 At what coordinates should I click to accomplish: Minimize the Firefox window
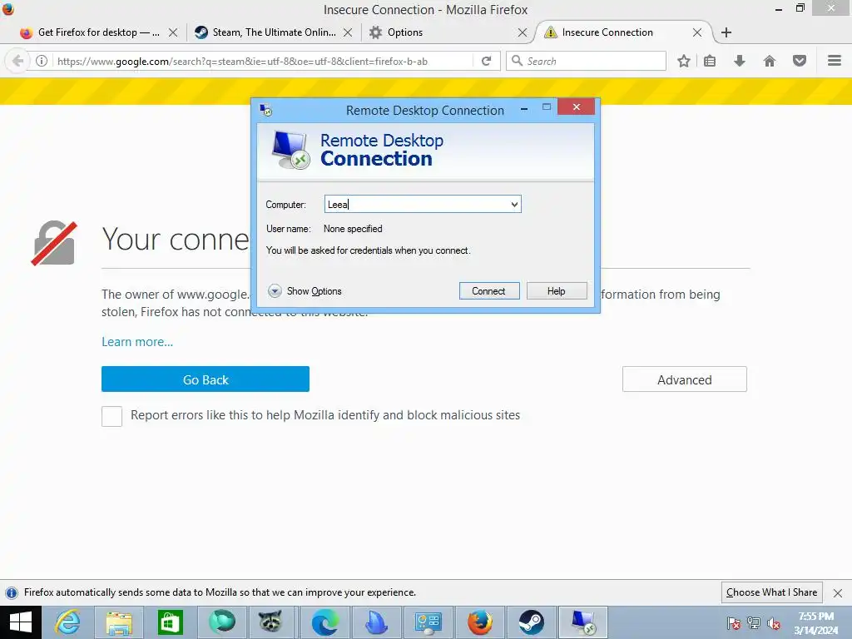click(x=779, y=8)
